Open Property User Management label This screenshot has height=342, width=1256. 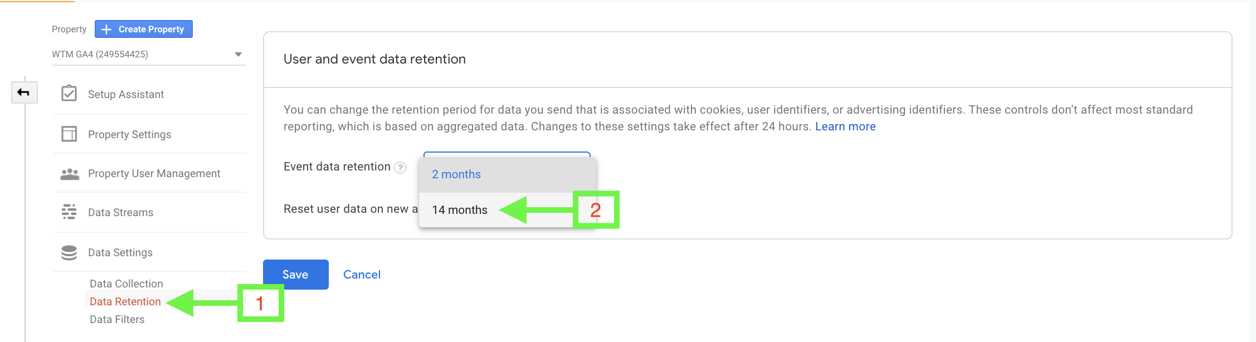point(154,173)
